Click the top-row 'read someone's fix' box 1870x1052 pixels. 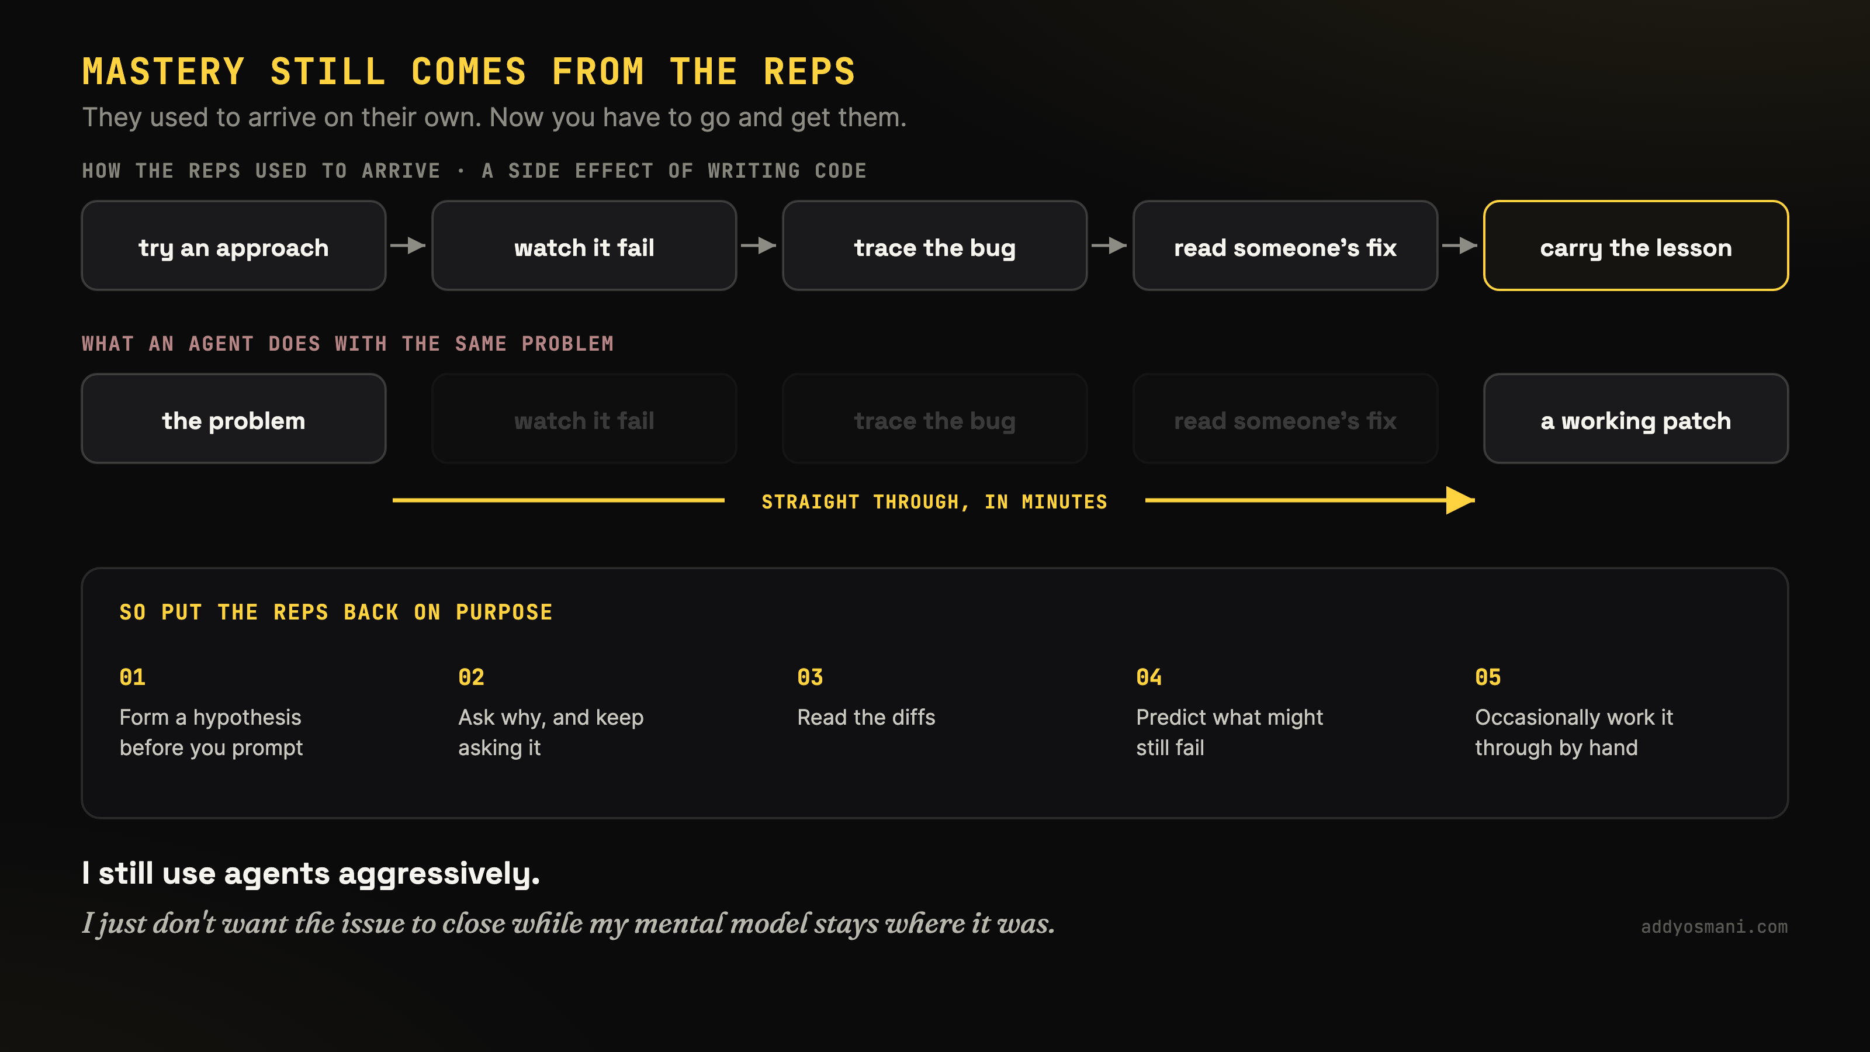tap(1286, 245)
